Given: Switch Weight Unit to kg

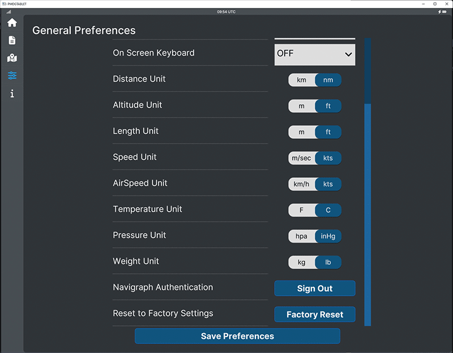Looking at the screenshot, I should tap(301, 262).
